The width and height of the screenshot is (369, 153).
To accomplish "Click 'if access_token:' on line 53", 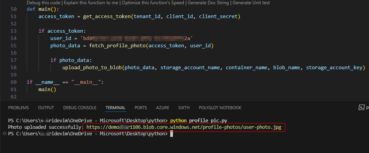I will tap(62, 31).
